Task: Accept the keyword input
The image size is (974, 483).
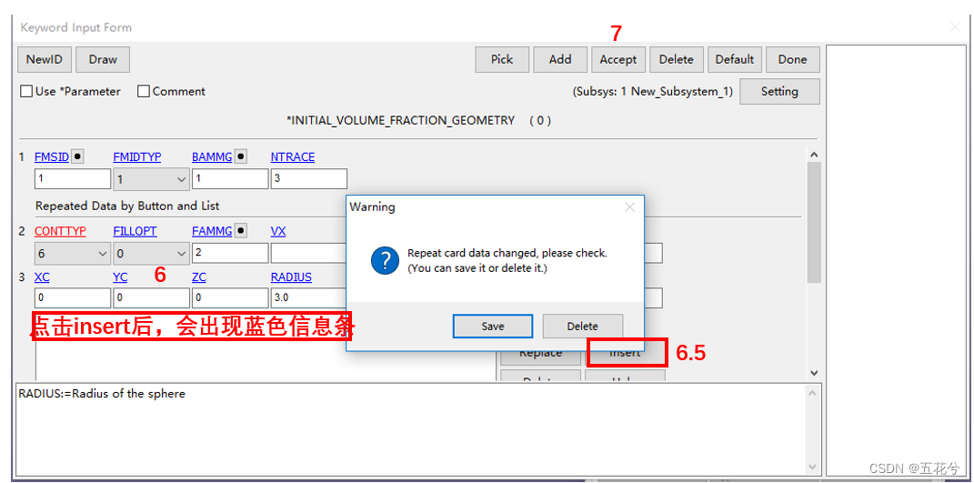Action: [618, 60]
